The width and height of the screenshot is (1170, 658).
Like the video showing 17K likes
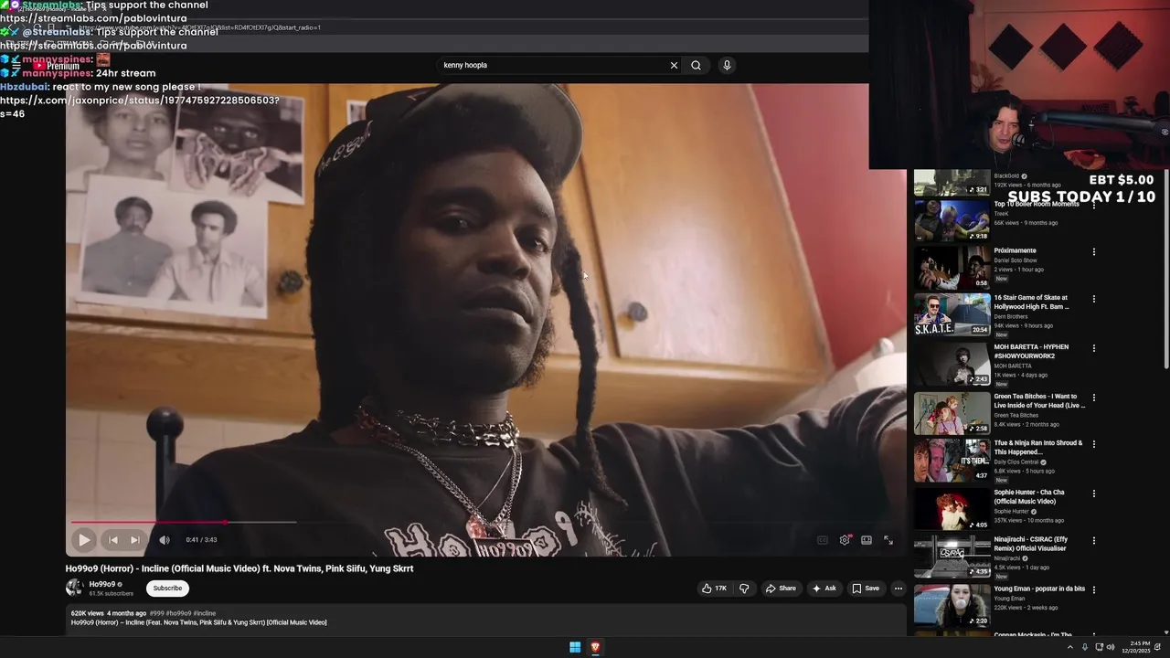click(714, 589)
